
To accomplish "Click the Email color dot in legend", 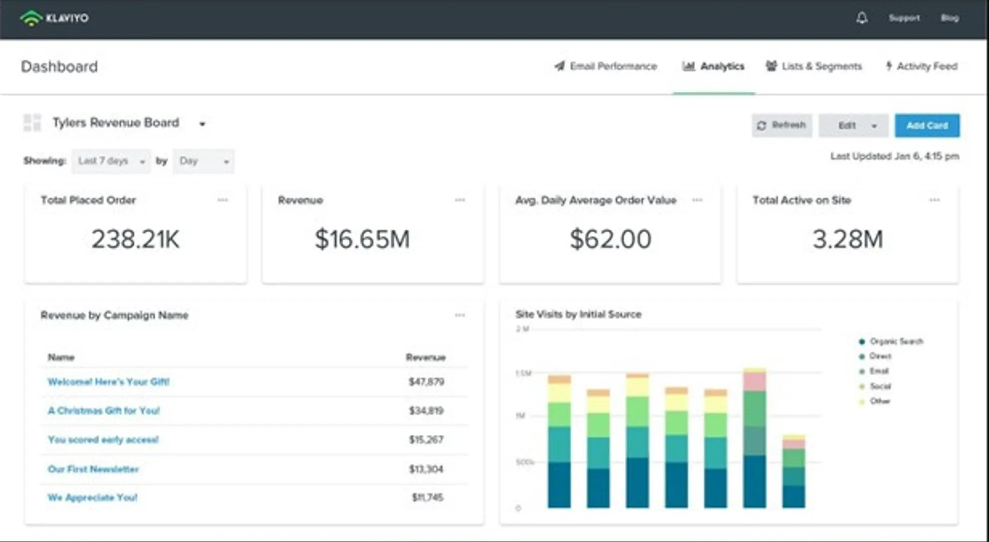I will point(862,371).
